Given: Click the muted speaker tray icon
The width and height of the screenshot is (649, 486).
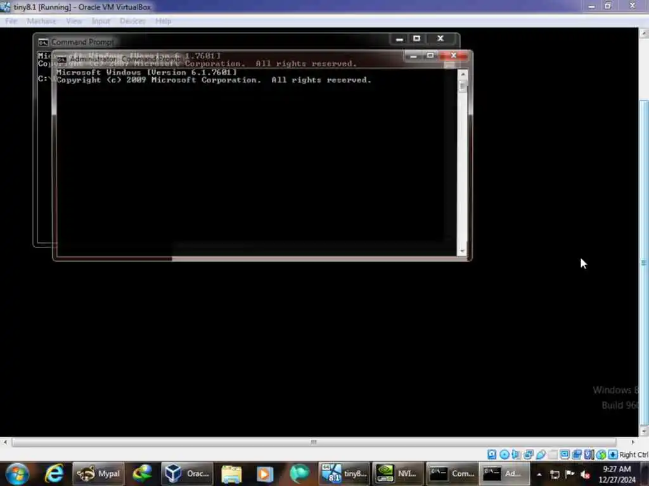Looking at the screenshot, I should tap(585, 475).
